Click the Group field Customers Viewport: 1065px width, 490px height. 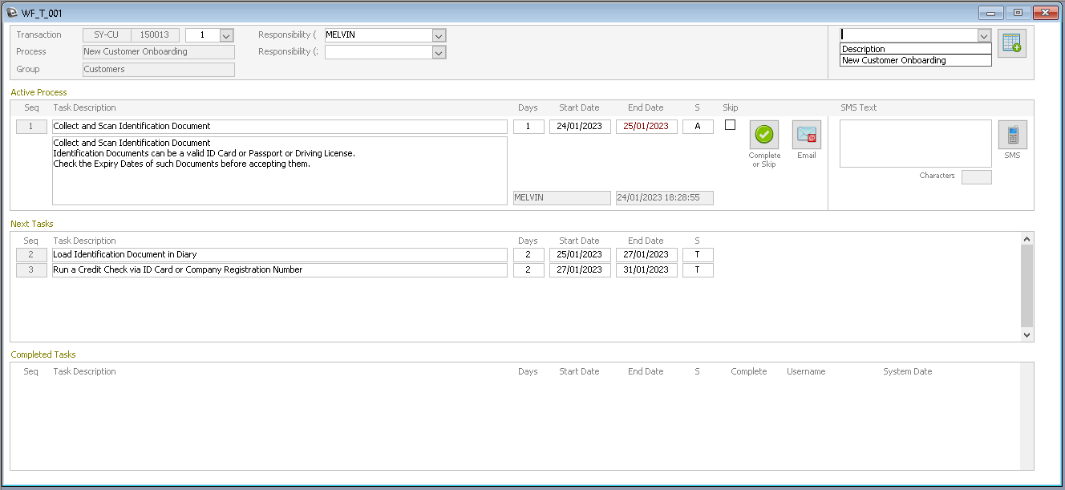click(159, 70)
